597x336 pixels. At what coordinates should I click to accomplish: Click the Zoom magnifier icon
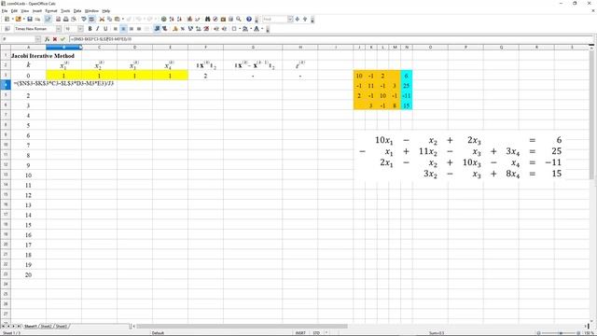tap(239, 19)
